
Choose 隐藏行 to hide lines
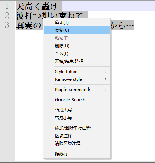coord(76,154)
